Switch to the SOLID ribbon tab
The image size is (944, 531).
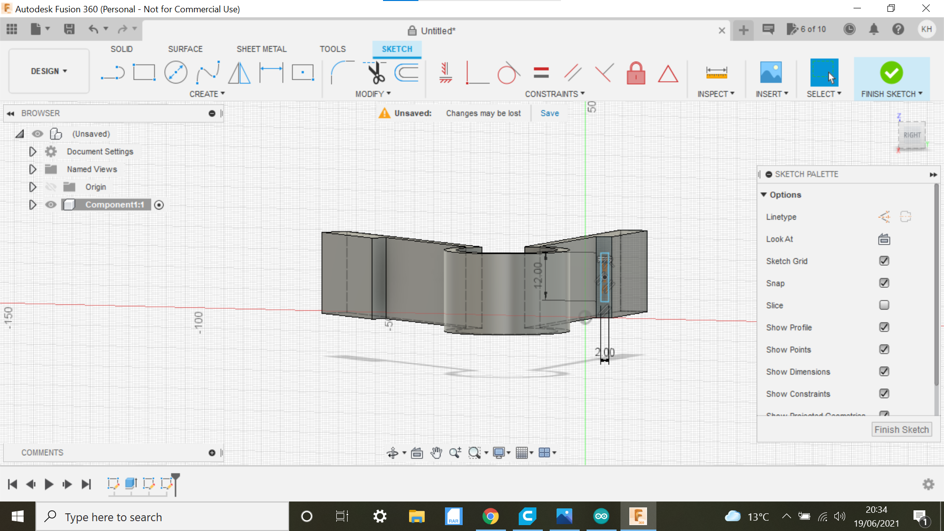click(x=121, y=49)
